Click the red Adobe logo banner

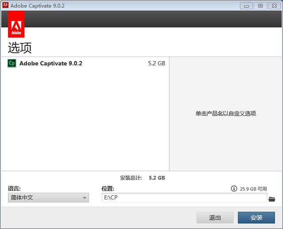click(16, 25)
